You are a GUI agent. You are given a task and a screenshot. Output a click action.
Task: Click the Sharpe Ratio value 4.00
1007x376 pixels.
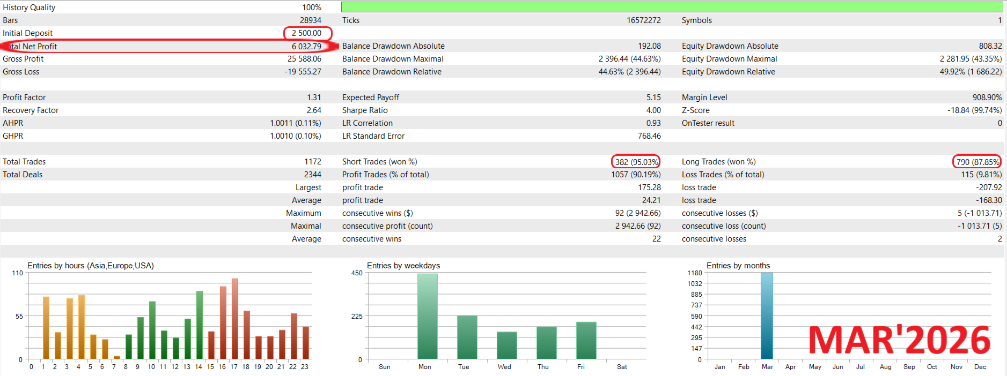[653, 110]
